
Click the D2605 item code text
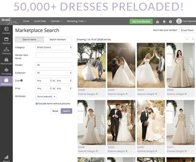111,90
